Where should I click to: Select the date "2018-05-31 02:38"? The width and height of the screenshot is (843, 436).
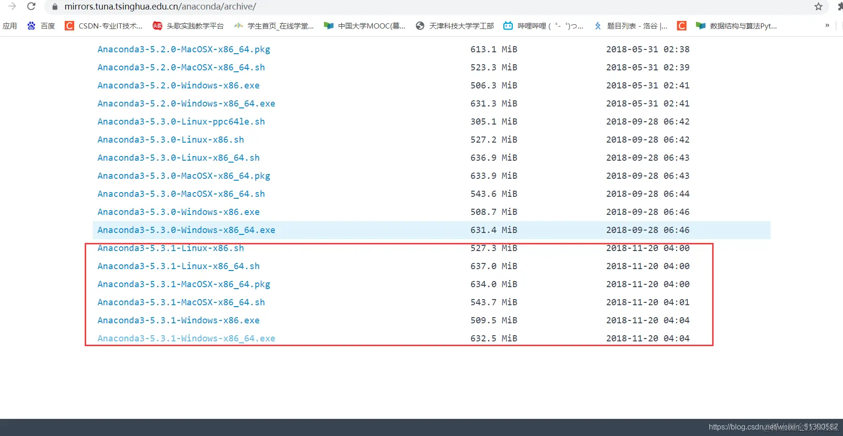pos(648,49)
